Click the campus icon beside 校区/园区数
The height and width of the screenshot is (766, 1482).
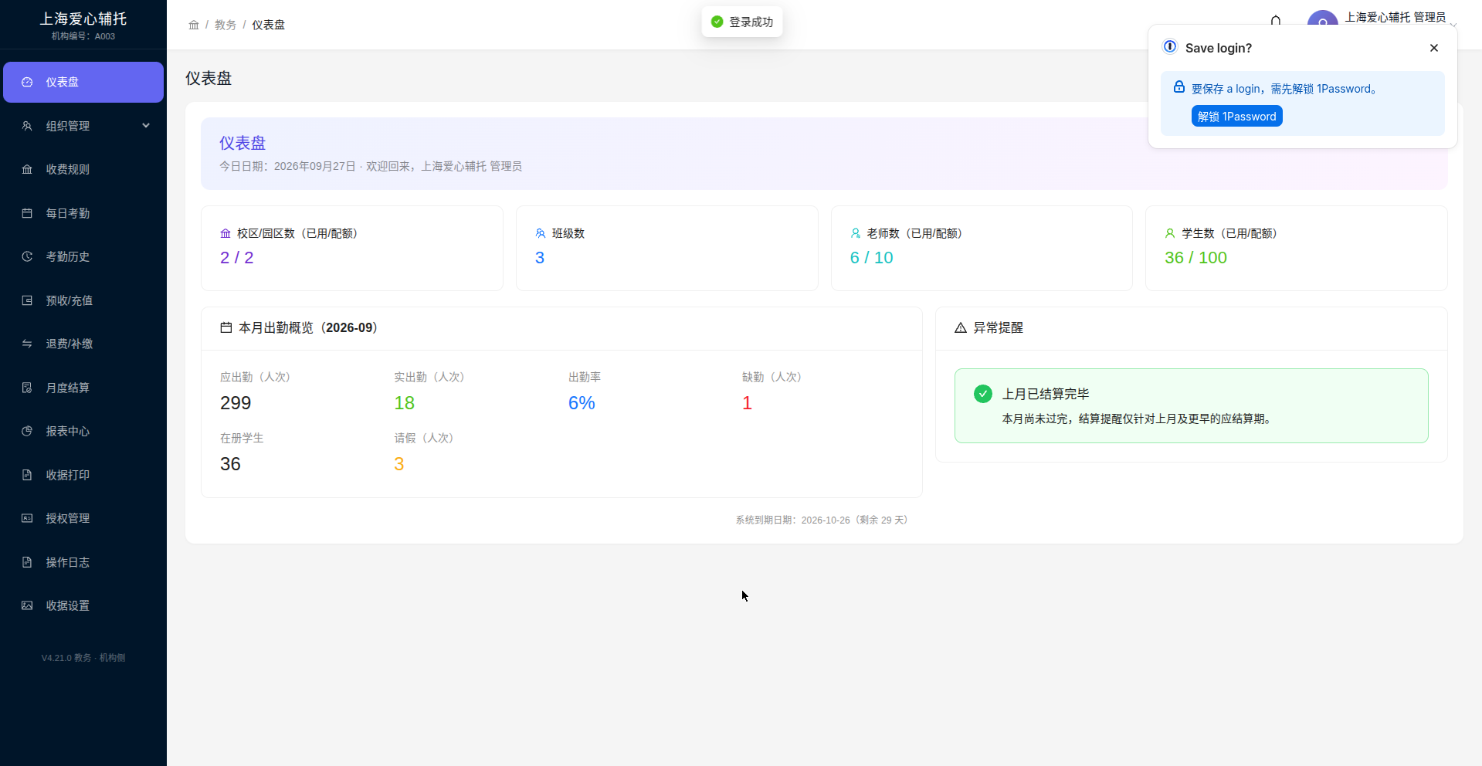[x=226, y=233]
